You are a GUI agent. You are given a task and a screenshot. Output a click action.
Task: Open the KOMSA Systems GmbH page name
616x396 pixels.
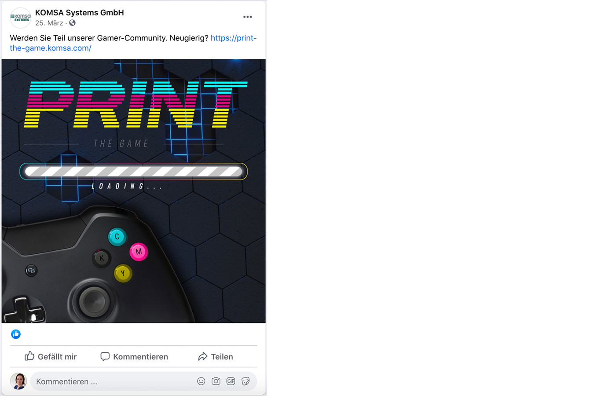click(x=79, y=13)
